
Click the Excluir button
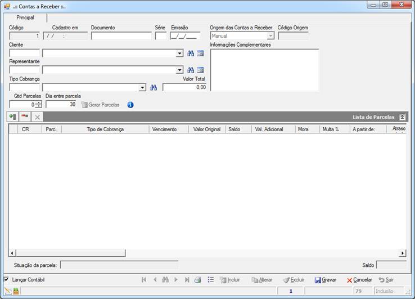click(294, 280)
